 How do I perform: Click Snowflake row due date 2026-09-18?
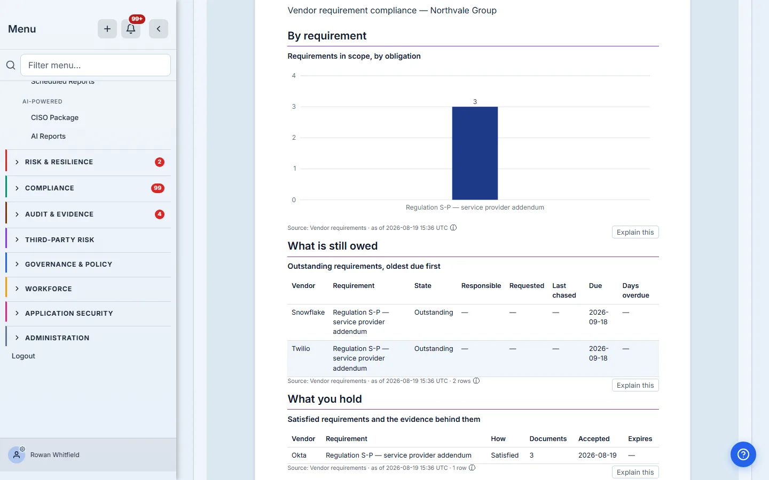click(598, 317)
